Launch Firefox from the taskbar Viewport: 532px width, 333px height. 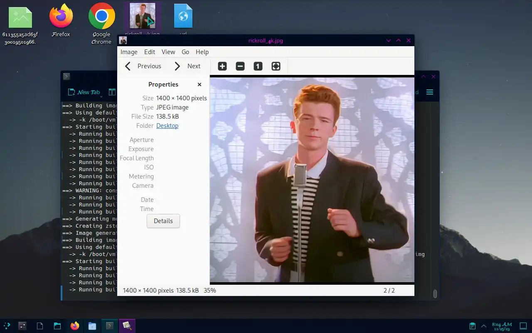[x=75, y=326]
